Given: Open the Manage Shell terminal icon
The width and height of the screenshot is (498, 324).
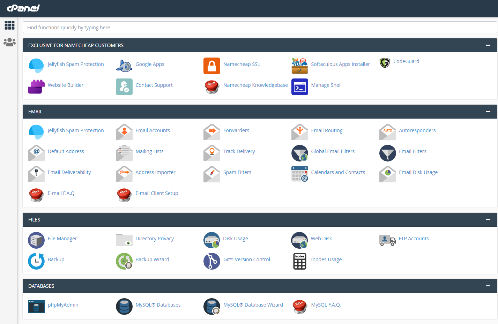Looking at the screenshot, I should click(x=300, y=87).
